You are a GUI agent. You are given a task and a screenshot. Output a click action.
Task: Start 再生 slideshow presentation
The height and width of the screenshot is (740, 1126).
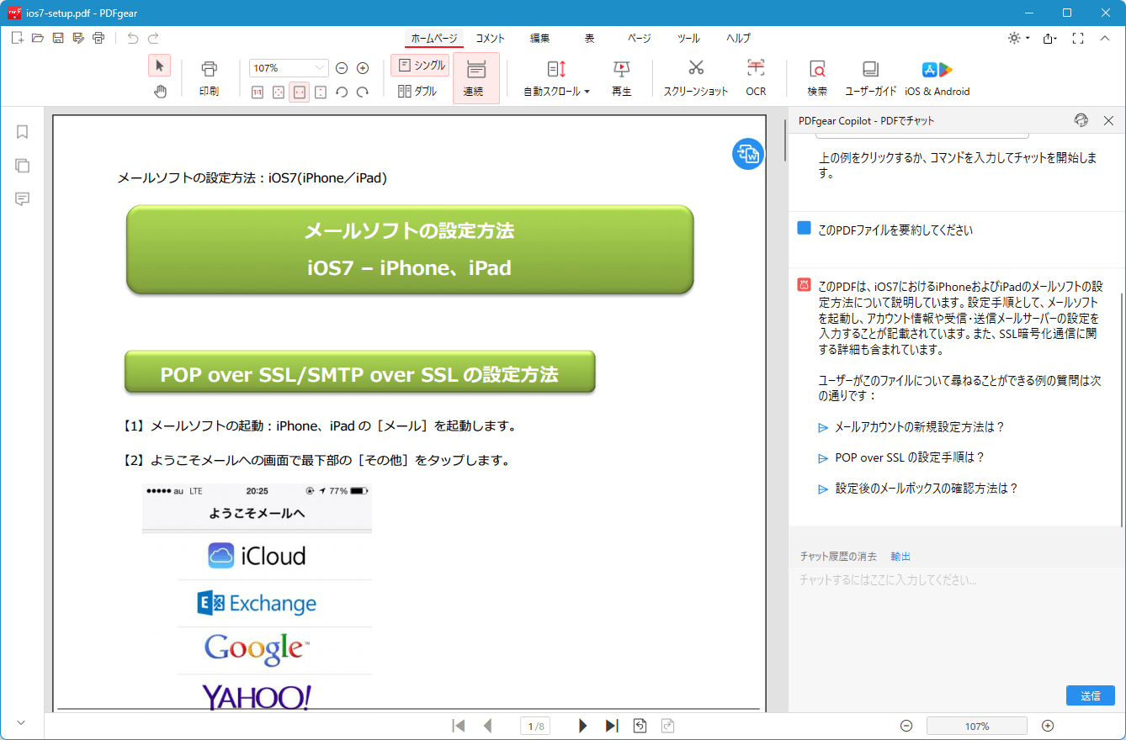[x=621, y=78]
